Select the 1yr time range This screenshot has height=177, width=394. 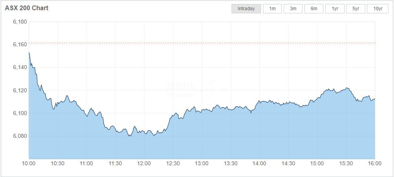tap(335, 9)
